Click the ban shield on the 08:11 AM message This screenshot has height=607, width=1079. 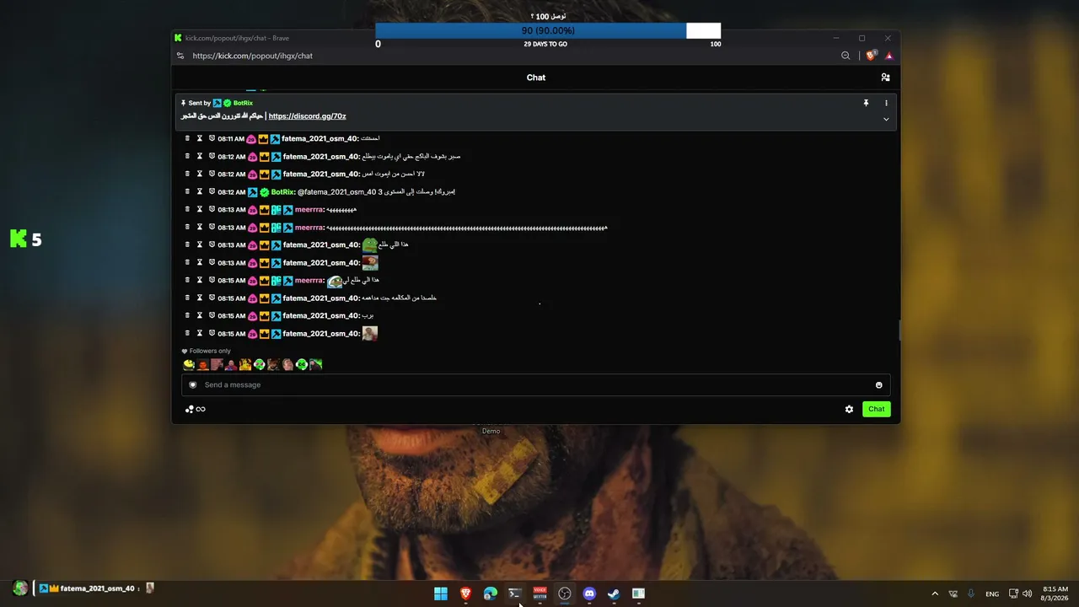[x=212, y=138]
